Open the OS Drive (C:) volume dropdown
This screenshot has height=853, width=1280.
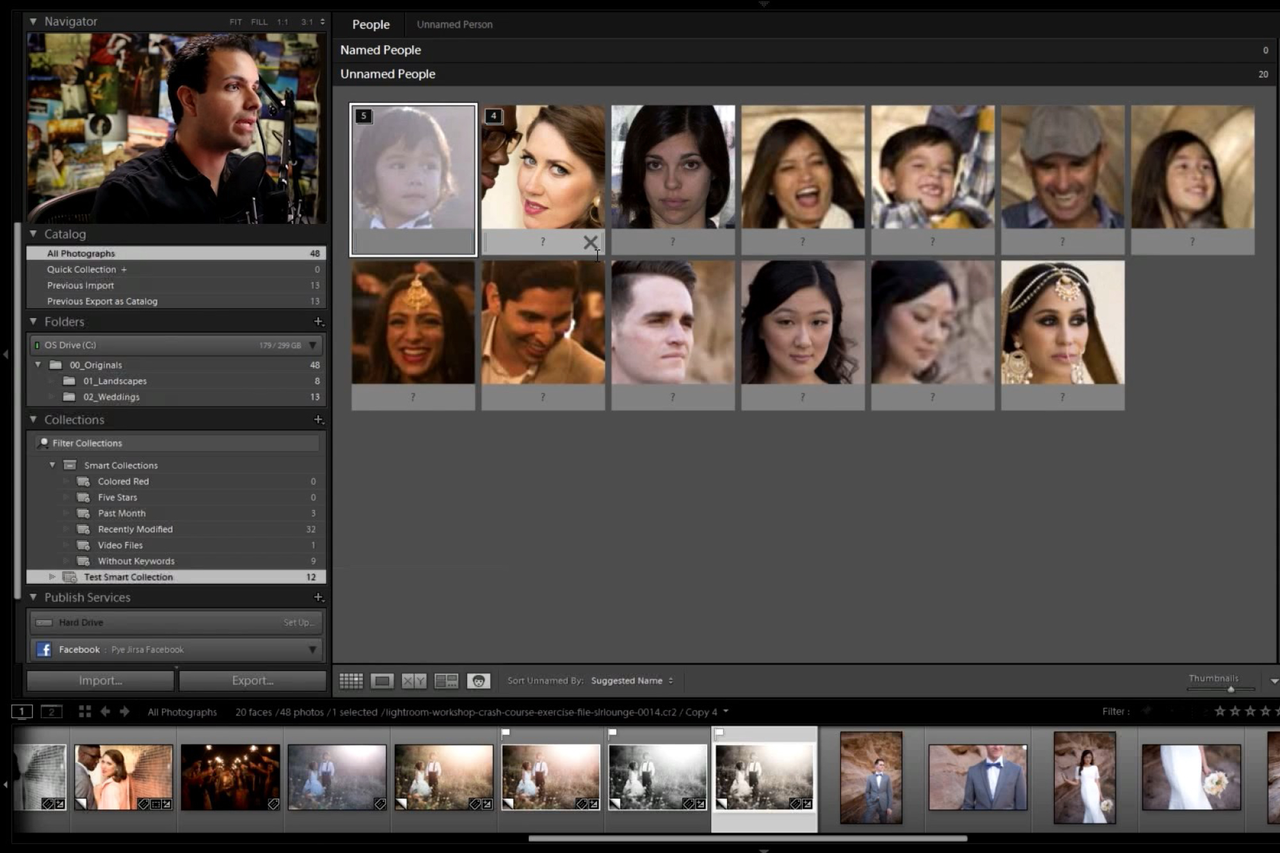tap(312, 345)
